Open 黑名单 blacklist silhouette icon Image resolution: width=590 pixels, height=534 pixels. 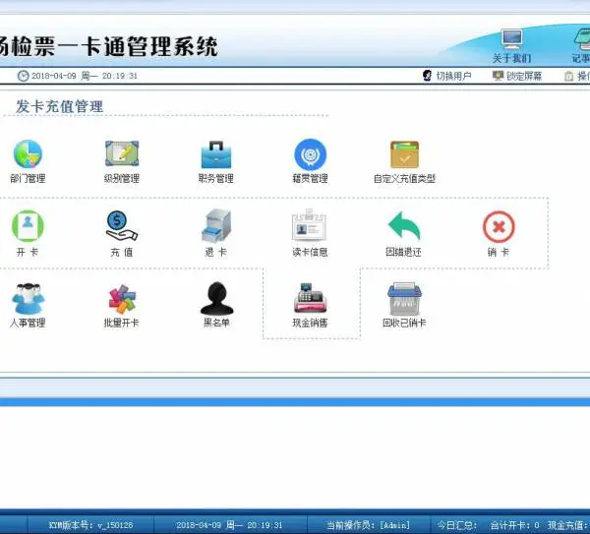click(x=216, y=298)
